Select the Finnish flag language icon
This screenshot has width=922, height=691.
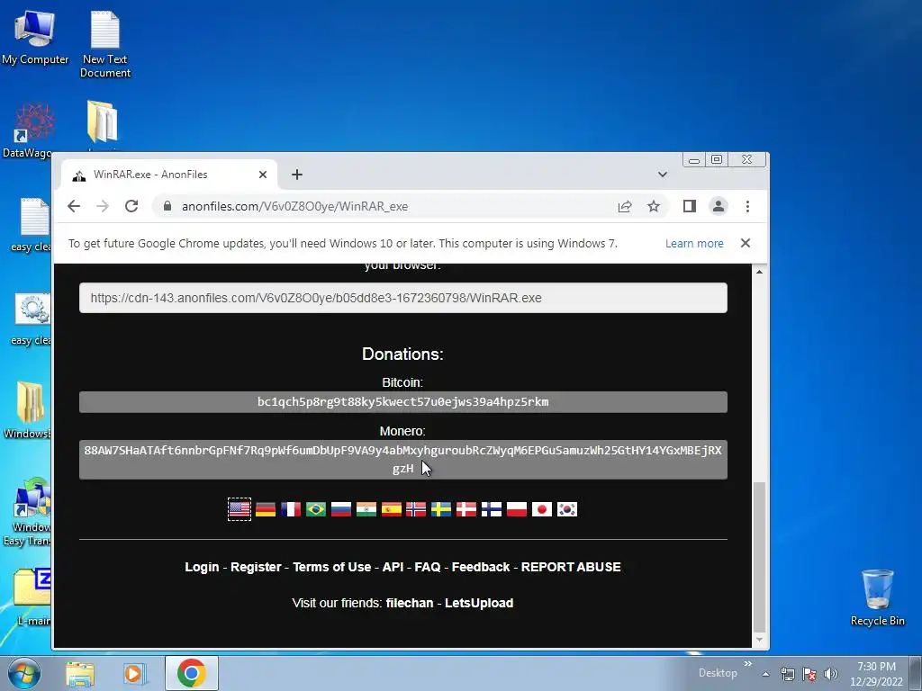tap(492, 509)
